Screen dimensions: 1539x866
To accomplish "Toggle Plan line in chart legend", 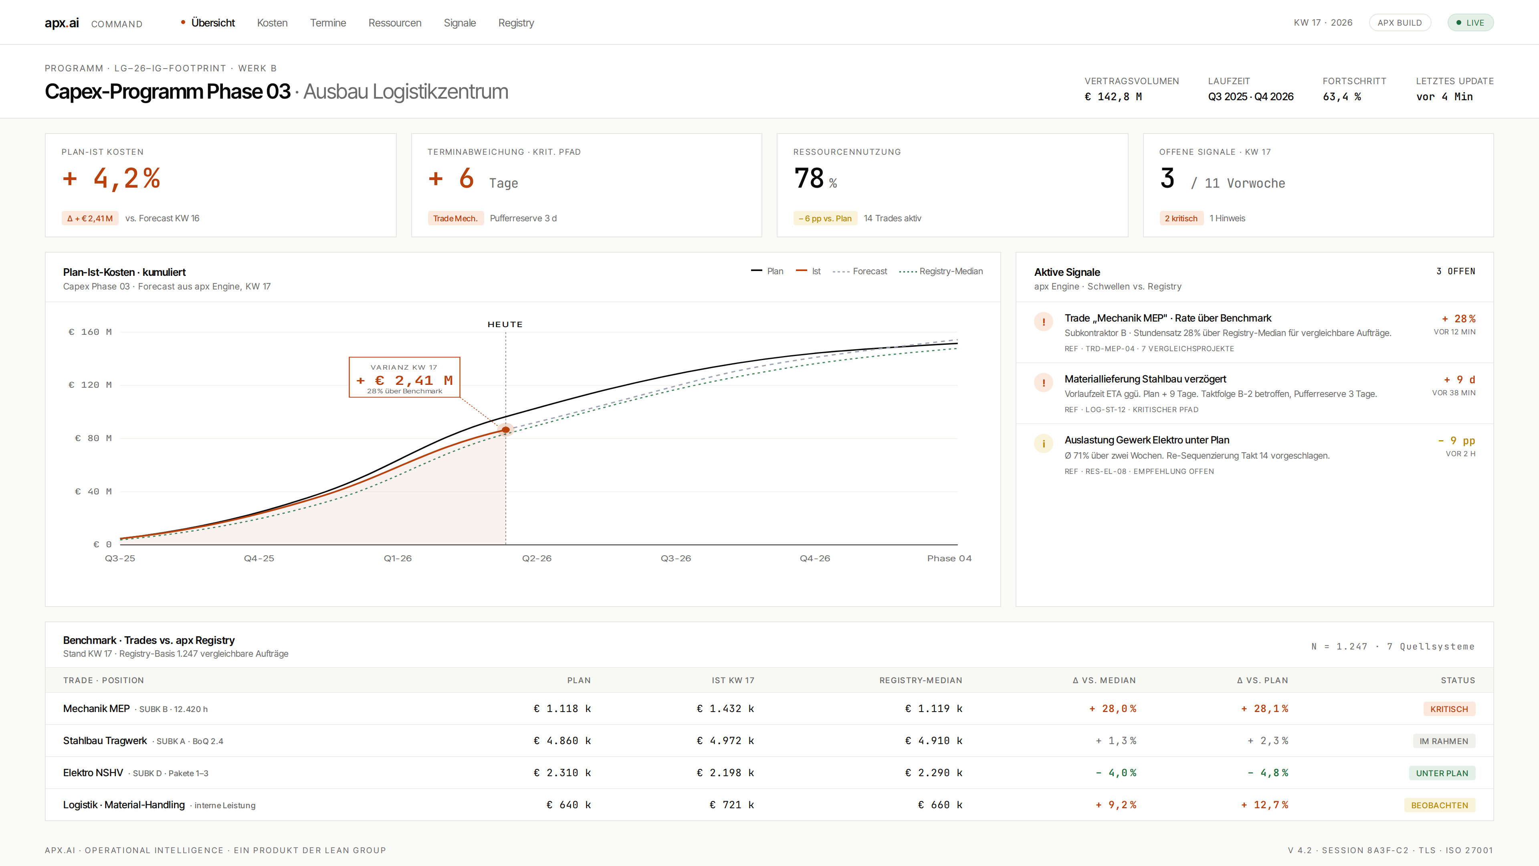I will pos(767,271).
